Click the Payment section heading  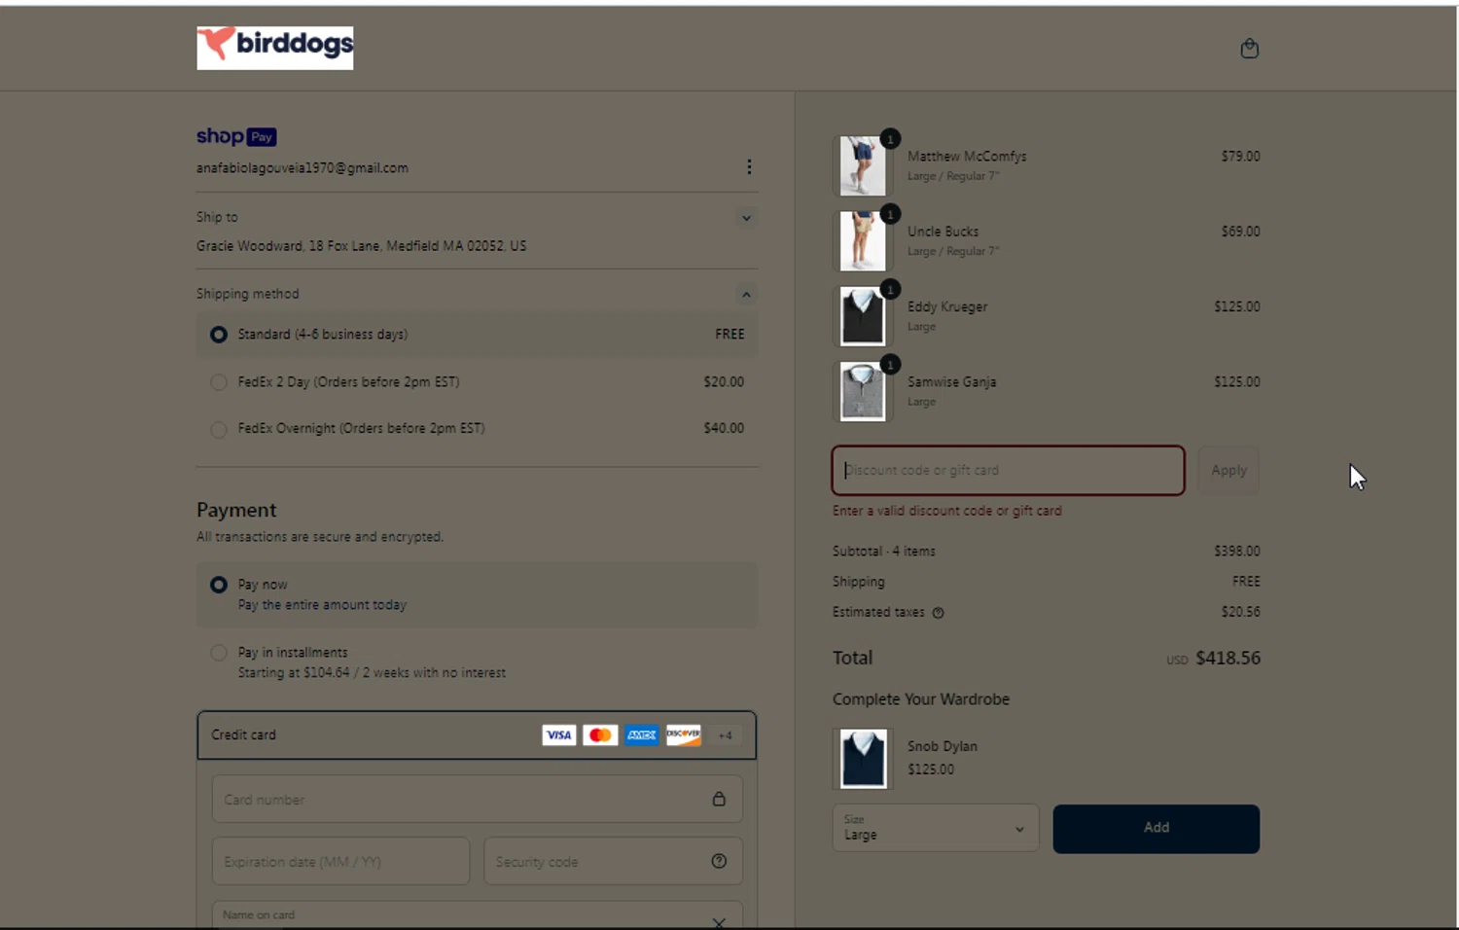(x=236, y=510)
